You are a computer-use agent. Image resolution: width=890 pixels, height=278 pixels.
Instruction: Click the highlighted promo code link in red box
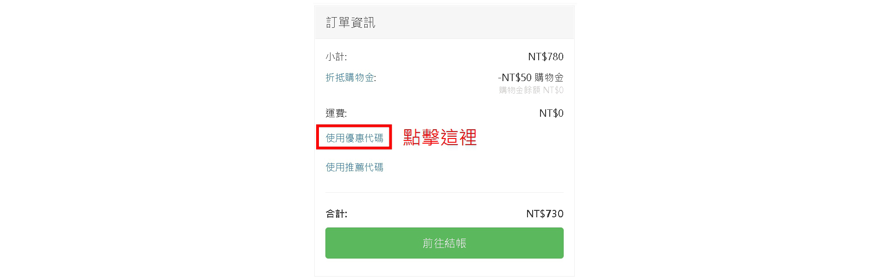(353, 137)
